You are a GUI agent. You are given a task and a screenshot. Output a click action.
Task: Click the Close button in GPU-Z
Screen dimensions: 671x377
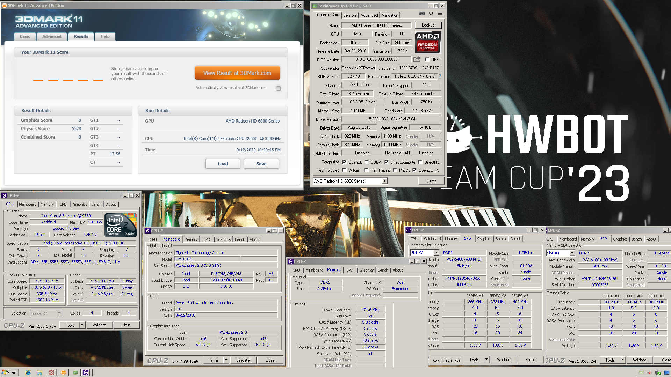coord(431,181)
